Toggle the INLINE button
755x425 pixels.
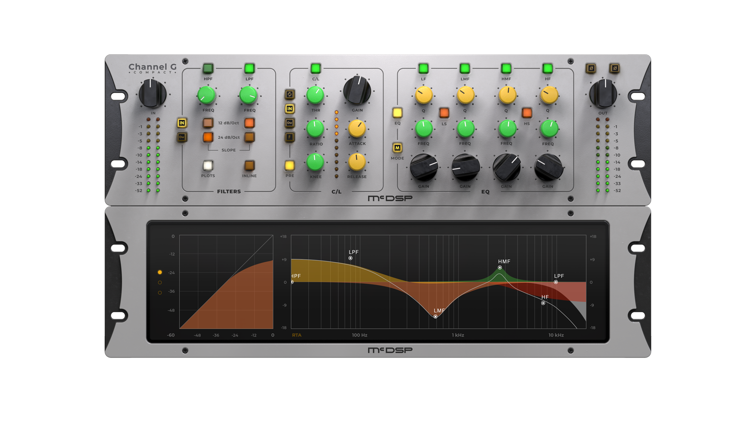point(250,165)
